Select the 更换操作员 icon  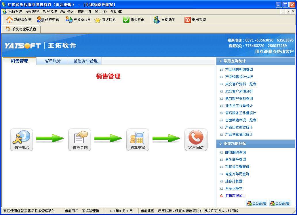[x=79, y=20]
